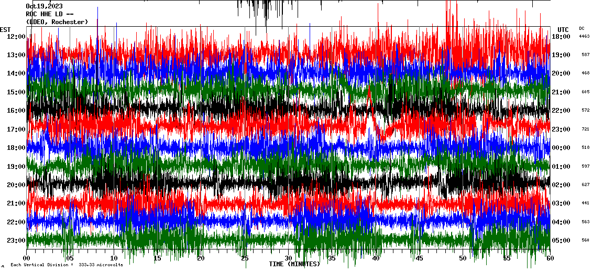Select the 23:00 EST row label
The height and width of the screenshot is (272, 592).
pos(16,241)
